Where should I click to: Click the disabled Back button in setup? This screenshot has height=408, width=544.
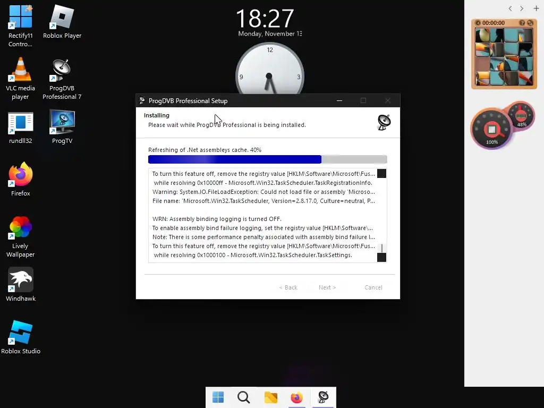point(288,287)
